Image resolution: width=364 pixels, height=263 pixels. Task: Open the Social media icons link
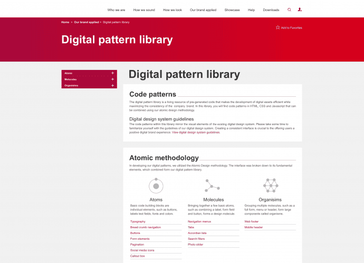142,250
